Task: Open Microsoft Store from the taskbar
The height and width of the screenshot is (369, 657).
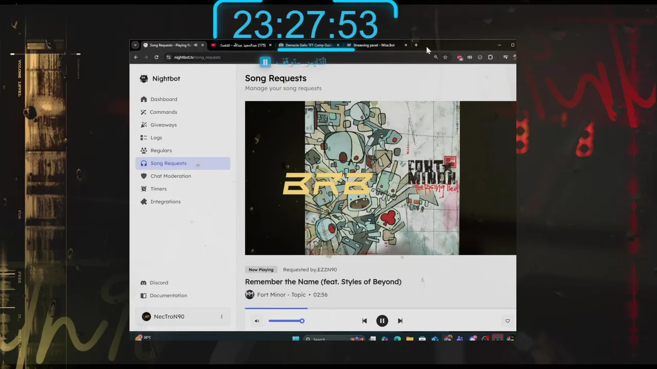Action: (422, 339)
